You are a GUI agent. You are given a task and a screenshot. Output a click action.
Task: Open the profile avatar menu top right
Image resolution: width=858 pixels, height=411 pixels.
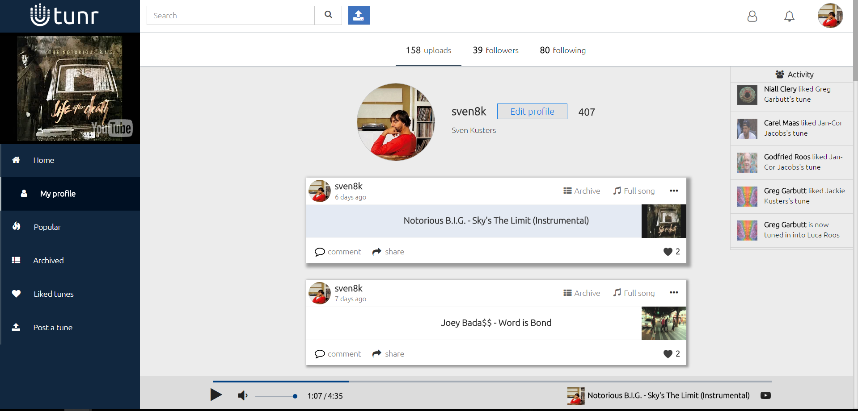830,16
